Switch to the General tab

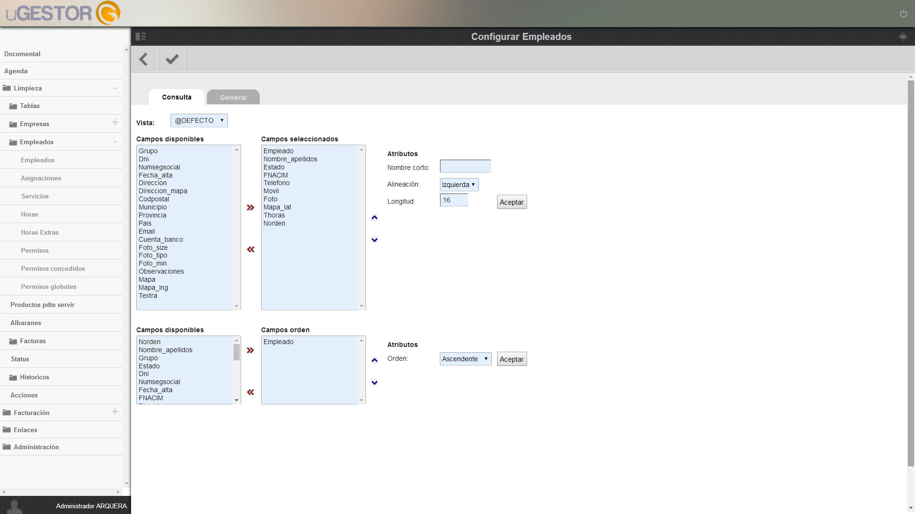[x=234, y=97]
